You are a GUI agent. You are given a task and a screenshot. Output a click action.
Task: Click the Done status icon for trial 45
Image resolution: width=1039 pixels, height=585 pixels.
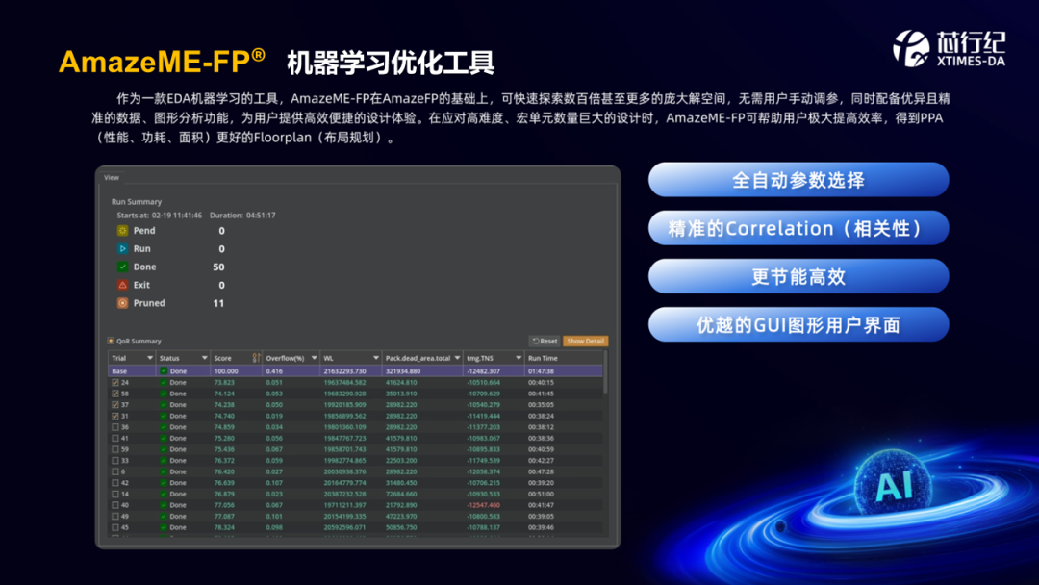(x=163, y=527)
